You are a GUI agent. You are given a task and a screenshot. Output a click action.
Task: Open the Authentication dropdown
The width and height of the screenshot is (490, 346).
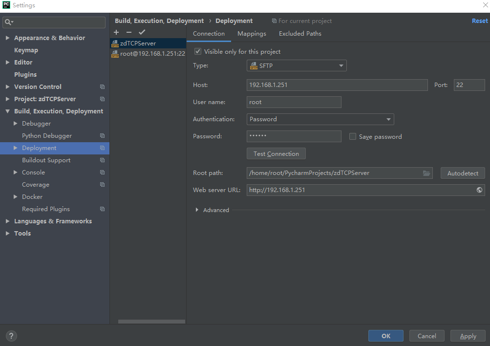[320, 119]
